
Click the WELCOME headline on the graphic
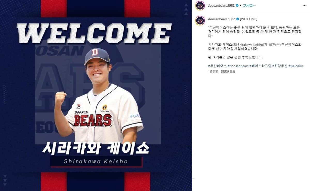(94, 33)
